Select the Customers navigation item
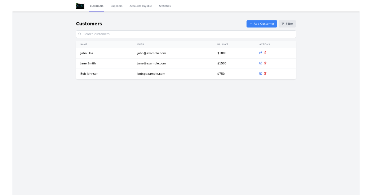The height and width of the screenshot is (195, 372). pyautogui.click(x=96, y=6)
